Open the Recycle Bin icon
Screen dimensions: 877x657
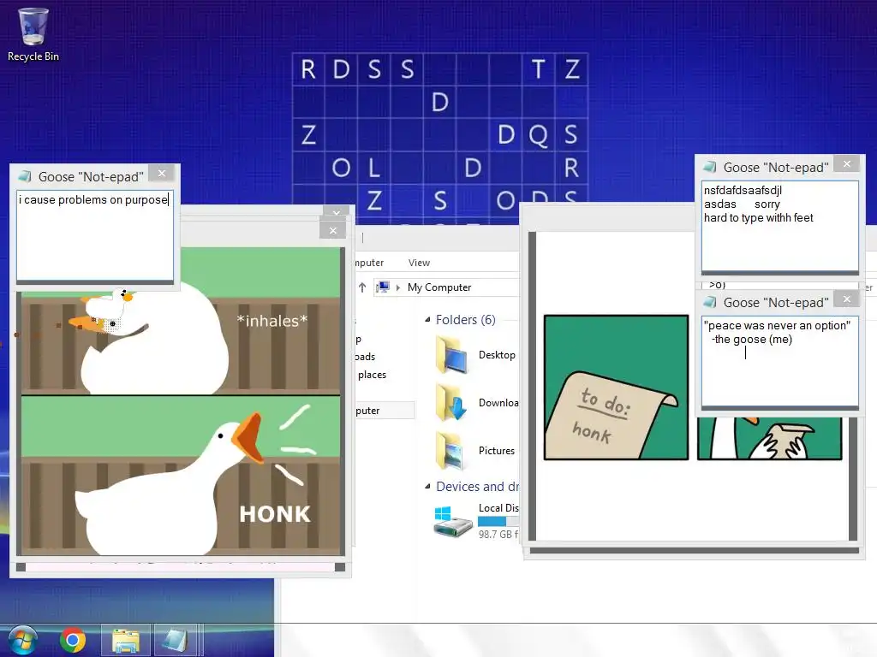33,34
